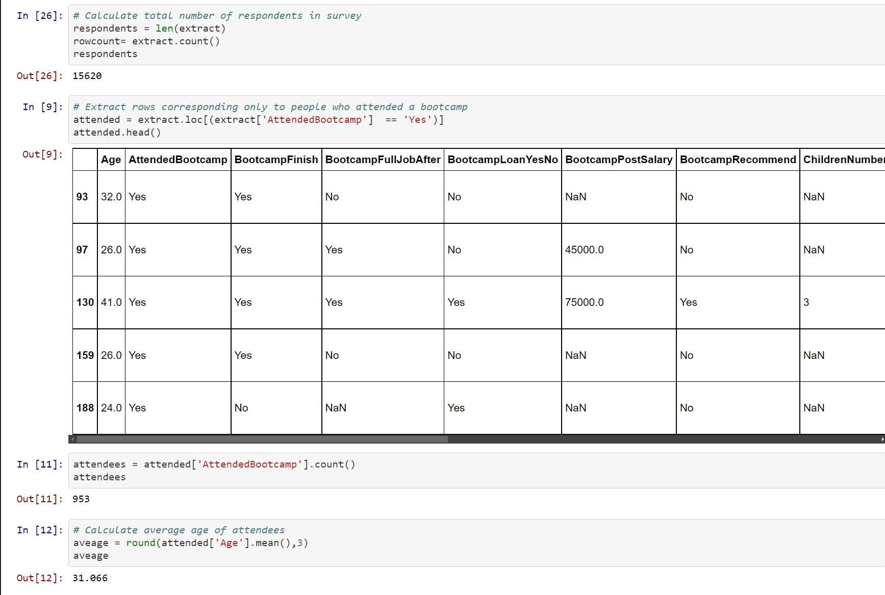This screenshot has width=885, height=595.
Task: Click the ChildrenNumber value 3
Action: click(x=806, y=302)
